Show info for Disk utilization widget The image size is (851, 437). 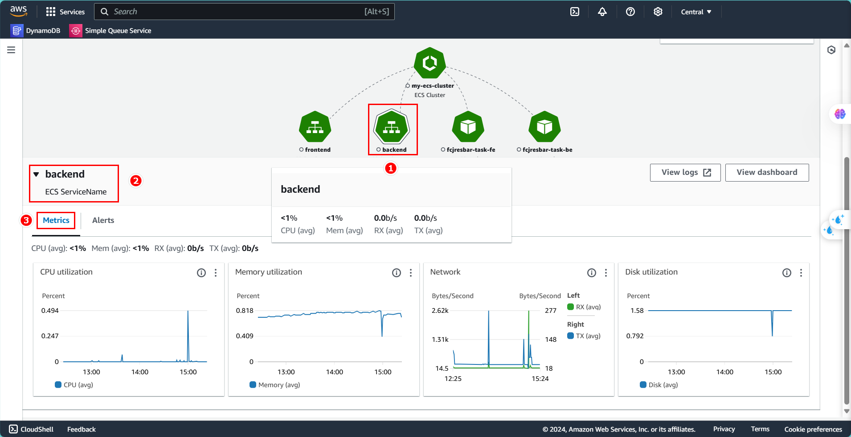pos(787,273)
